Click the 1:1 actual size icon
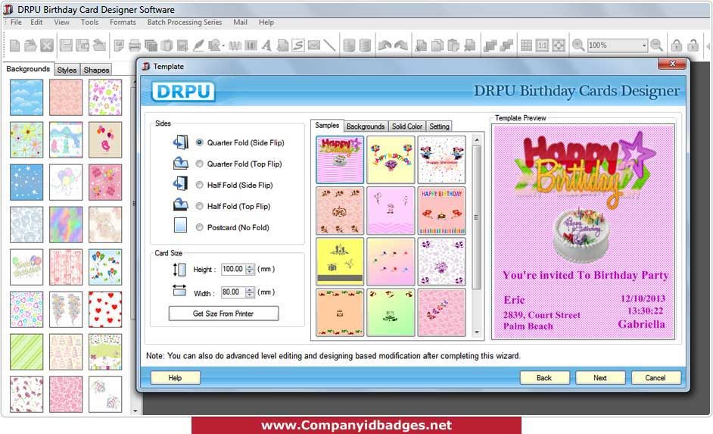Image resolution: width=713 pixels, height=434 pixels. [542, 45]
